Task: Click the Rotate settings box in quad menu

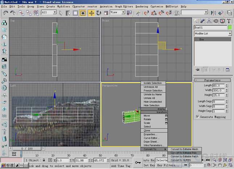Action: tap(166, 119)
